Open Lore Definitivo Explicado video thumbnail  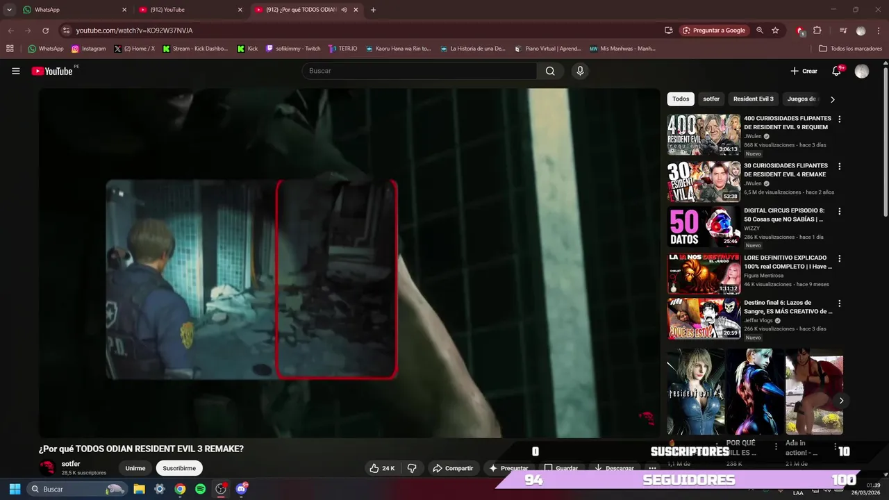point(704,274)
